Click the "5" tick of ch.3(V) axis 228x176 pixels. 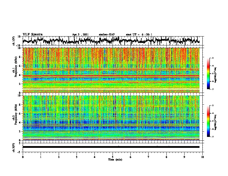pos(20,143)
